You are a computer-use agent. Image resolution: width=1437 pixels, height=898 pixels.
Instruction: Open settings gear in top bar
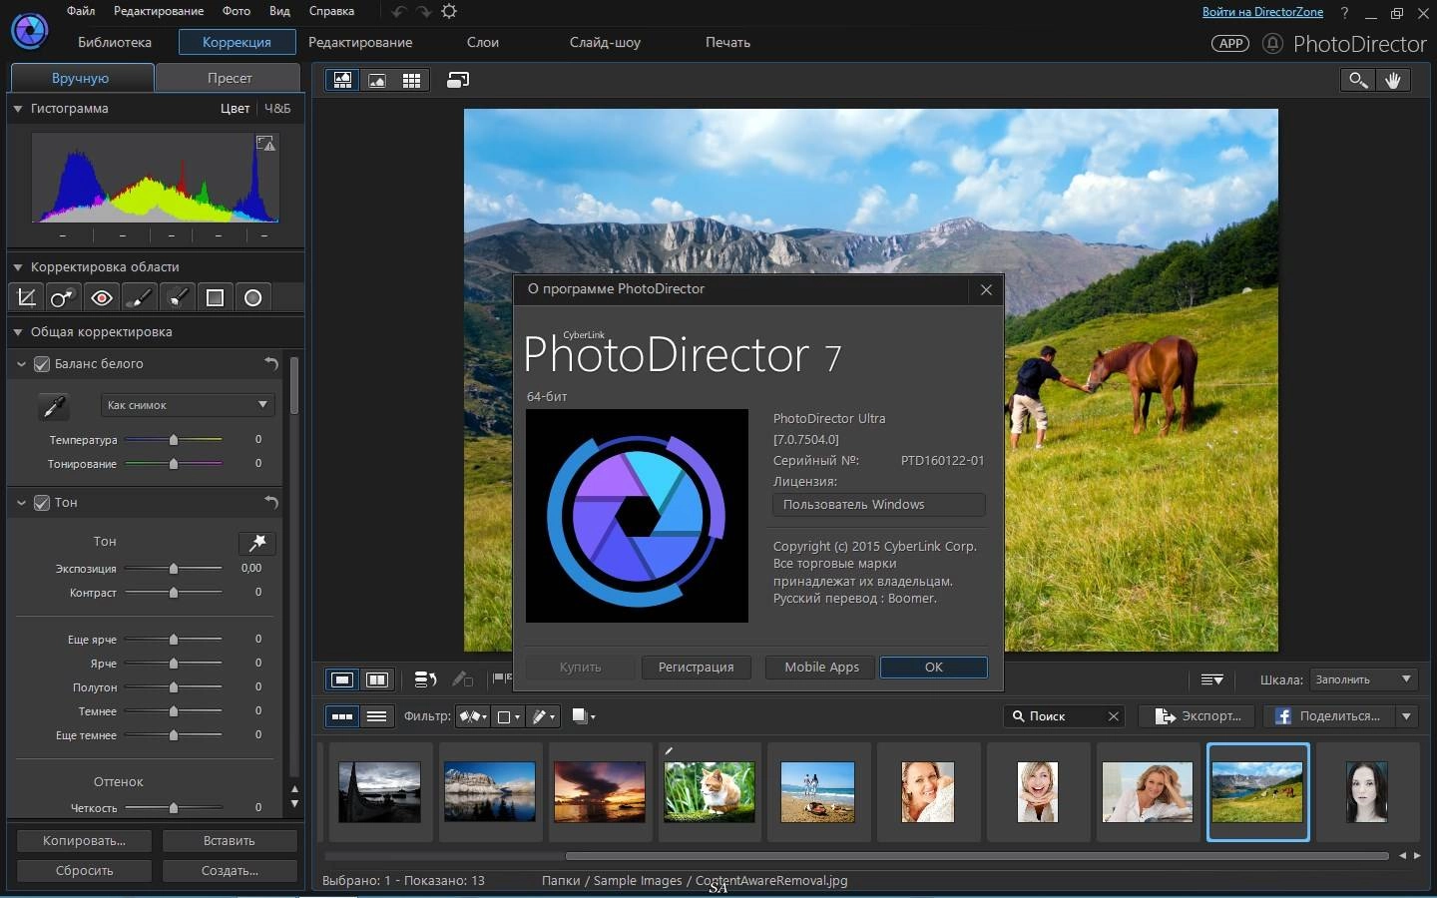coord(449,11)
